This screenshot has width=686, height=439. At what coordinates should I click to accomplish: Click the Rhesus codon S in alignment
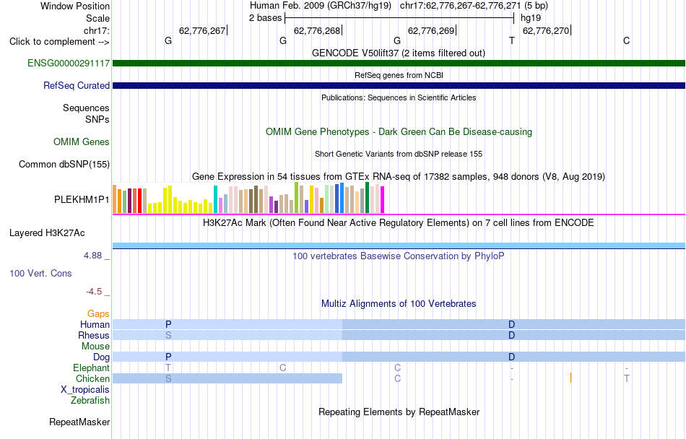click(x=168, y=335)
